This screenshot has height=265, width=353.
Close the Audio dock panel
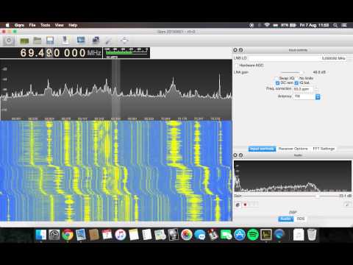click(235, 155)
